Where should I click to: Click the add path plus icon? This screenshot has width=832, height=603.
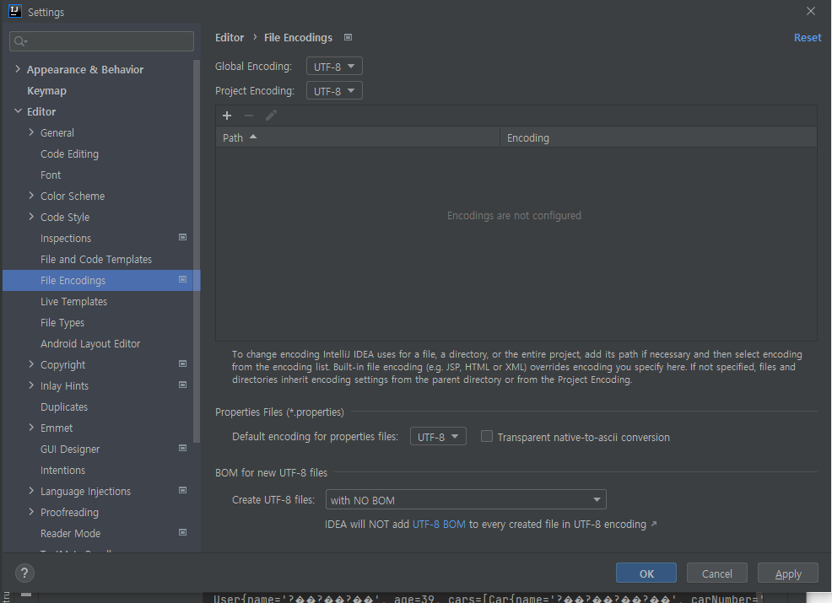tap(227, 116)
